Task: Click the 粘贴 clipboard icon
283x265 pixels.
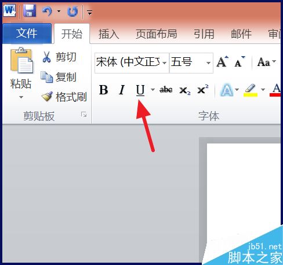Action: [x=22, y=60]
